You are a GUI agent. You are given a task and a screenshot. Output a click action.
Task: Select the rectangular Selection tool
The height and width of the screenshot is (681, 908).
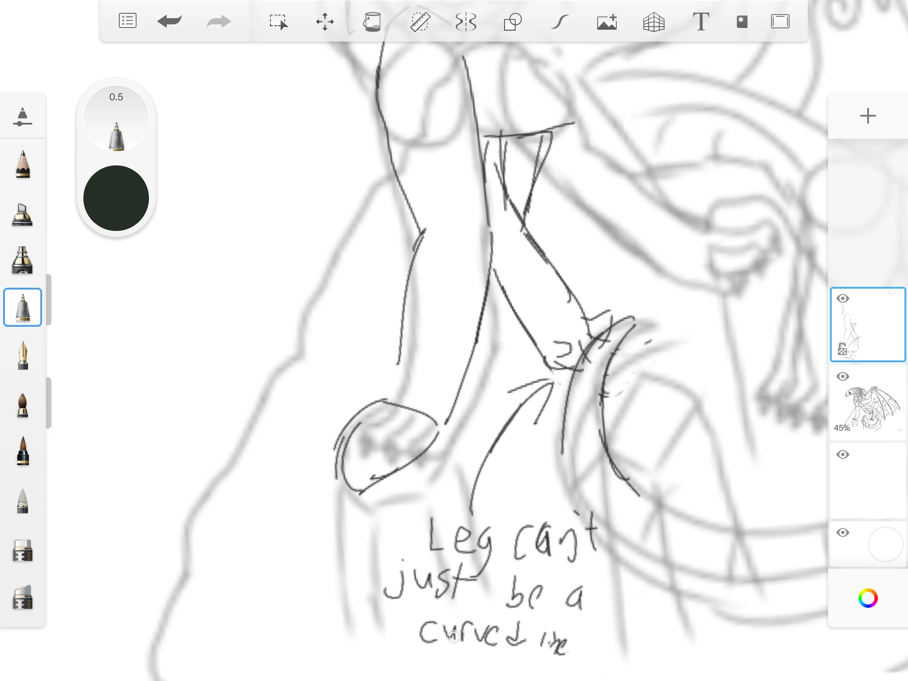(278, 21)
